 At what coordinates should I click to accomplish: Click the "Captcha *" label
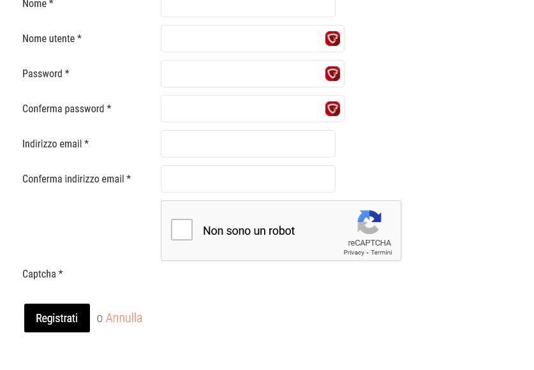click(x=43, y=274)
